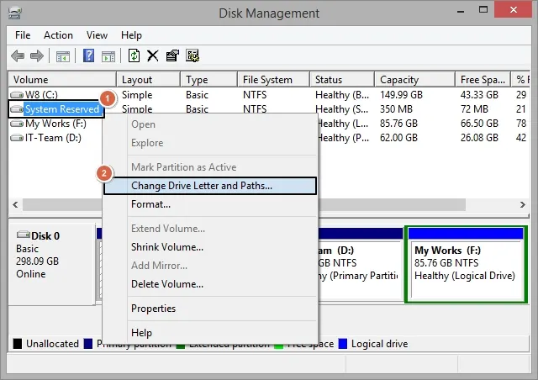The width and height of the screenshot is (538, 380).
Task: Click the IT-Team (D:) drive icon
Action: (17, 138)
